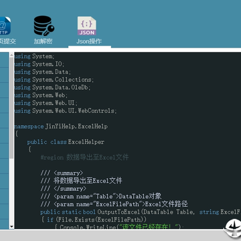
Task: Select the Json操作 tab label
Action: 89,42
